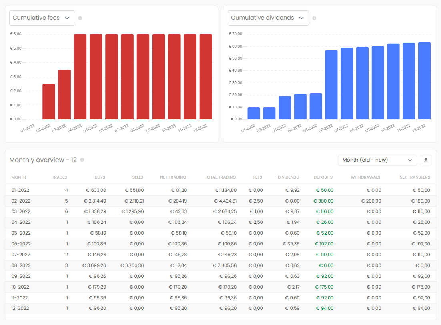Sort the table by the DEPOSITS column
The image size is (441, 325).
322,177
